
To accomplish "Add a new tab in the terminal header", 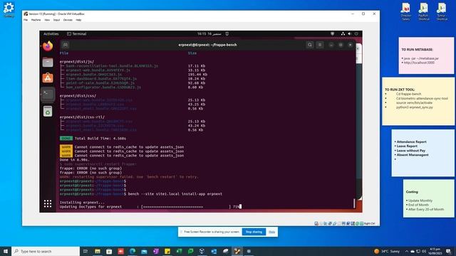I will [66, 45].
